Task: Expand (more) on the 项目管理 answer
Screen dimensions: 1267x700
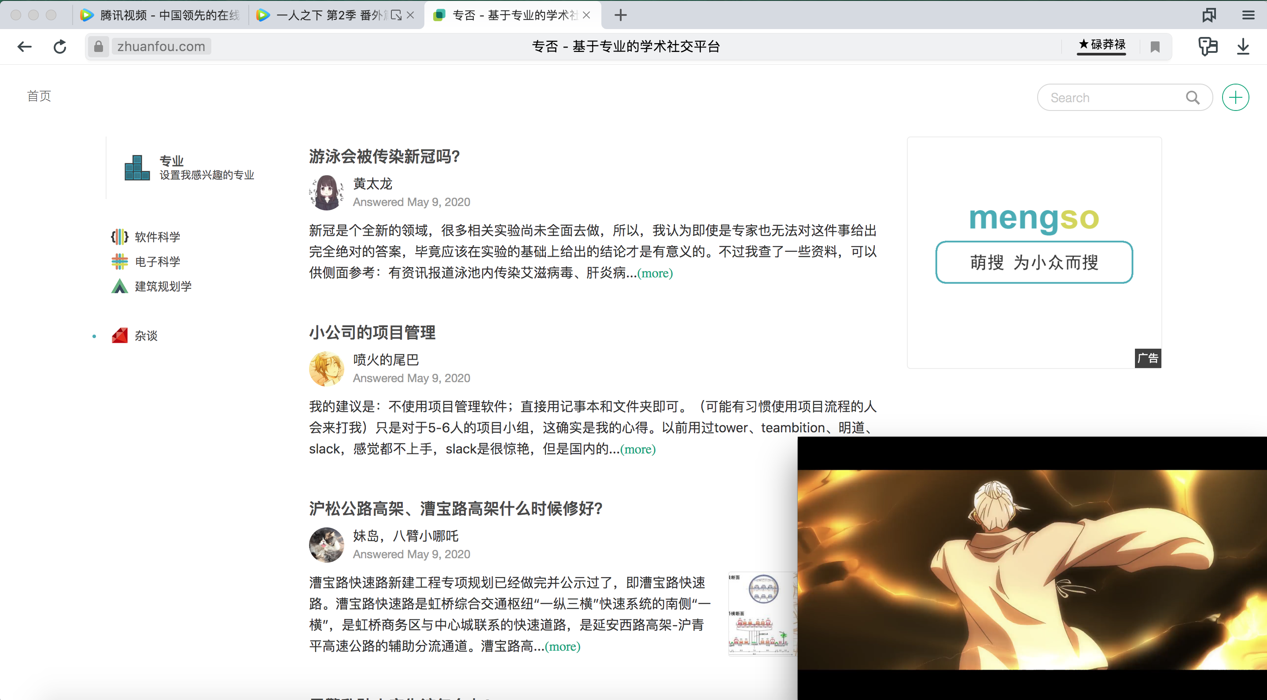Action: coord(637,449)
